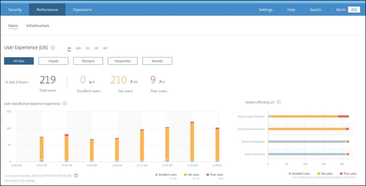Image resolution: width=366 pixels, height=186 pixels.
Task: Click the refresh icon next to Last Update
Action: coord(76,175)
